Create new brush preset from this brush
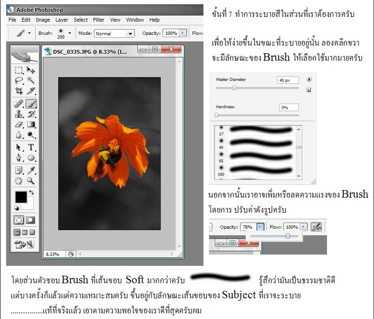This screenshot has width=374, height=319. [309, 90]
